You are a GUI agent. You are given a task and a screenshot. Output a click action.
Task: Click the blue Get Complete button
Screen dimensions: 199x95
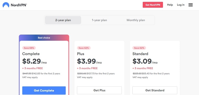point(44,91)
